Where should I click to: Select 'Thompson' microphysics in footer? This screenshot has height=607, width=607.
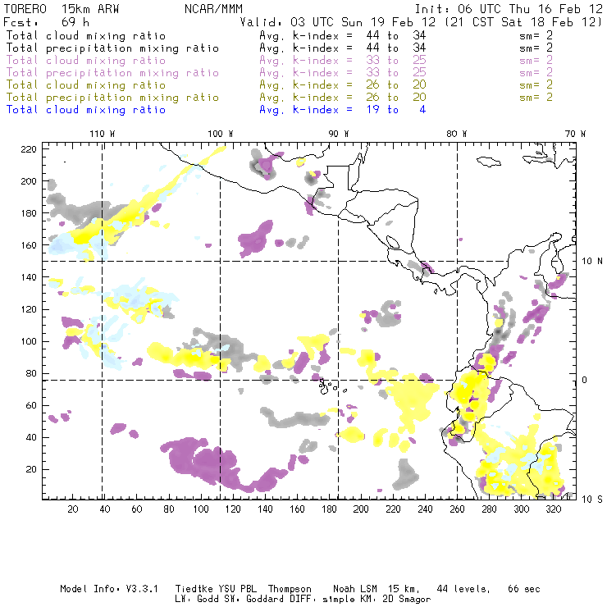290,589
